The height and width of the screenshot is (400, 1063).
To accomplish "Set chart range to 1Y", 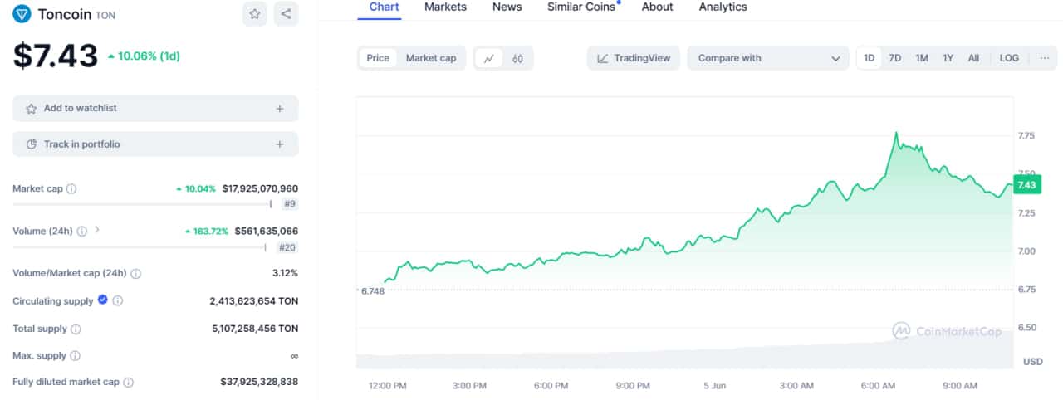I will point(948,58).
